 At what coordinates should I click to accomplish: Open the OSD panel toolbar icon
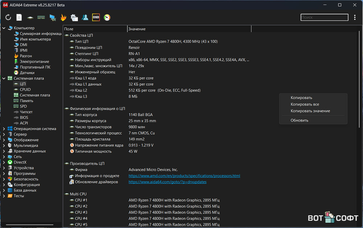pyautogui.click(x=96, y=17)
